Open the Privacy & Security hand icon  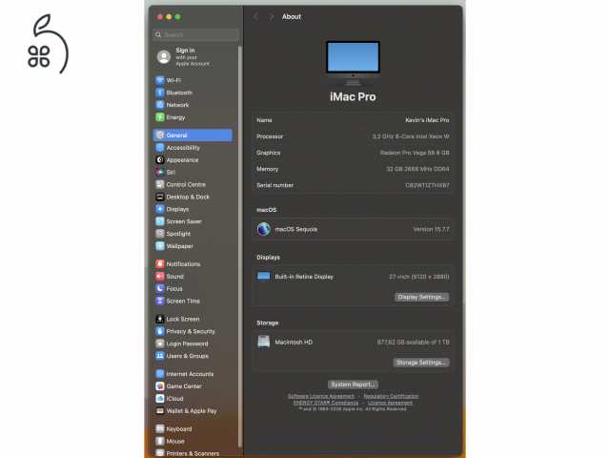160,331
